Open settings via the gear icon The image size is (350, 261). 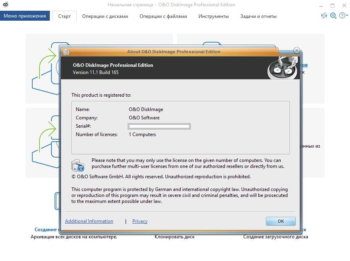coord(333,16)
